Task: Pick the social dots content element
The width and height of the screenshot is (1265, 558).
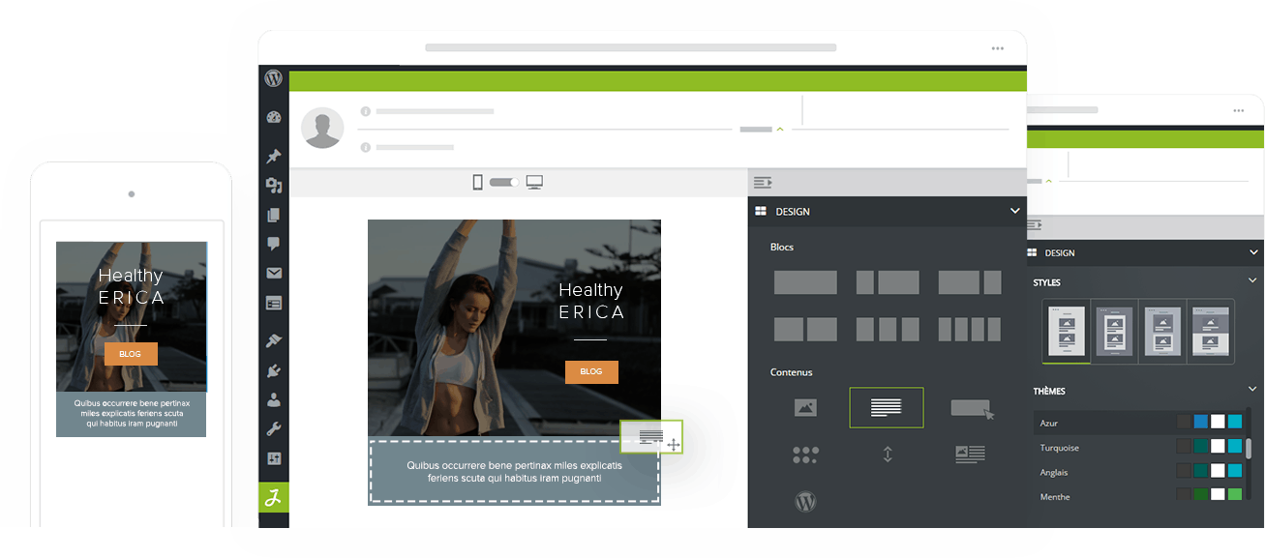Action: coord(805,455)
